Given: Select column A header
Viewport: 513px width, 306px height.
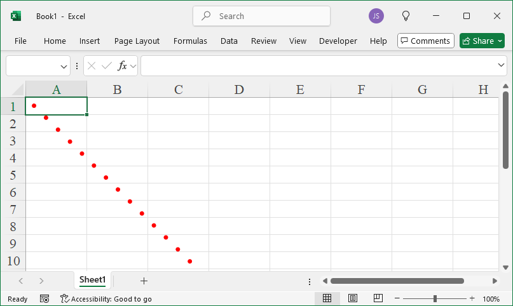Looking at the screenshot, I should click(57, 89).
